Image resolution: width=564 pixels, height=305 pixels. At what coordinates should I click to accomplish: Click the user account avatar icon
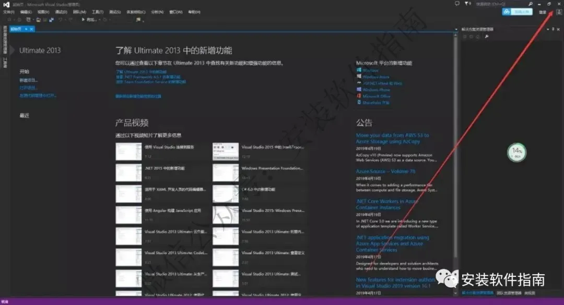(559, 12)
